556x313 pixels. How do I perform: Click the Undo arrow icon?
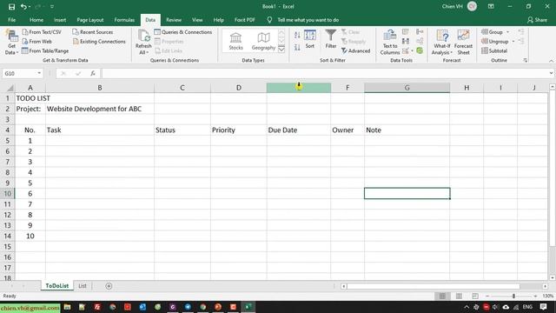click(x=23, y=6)
